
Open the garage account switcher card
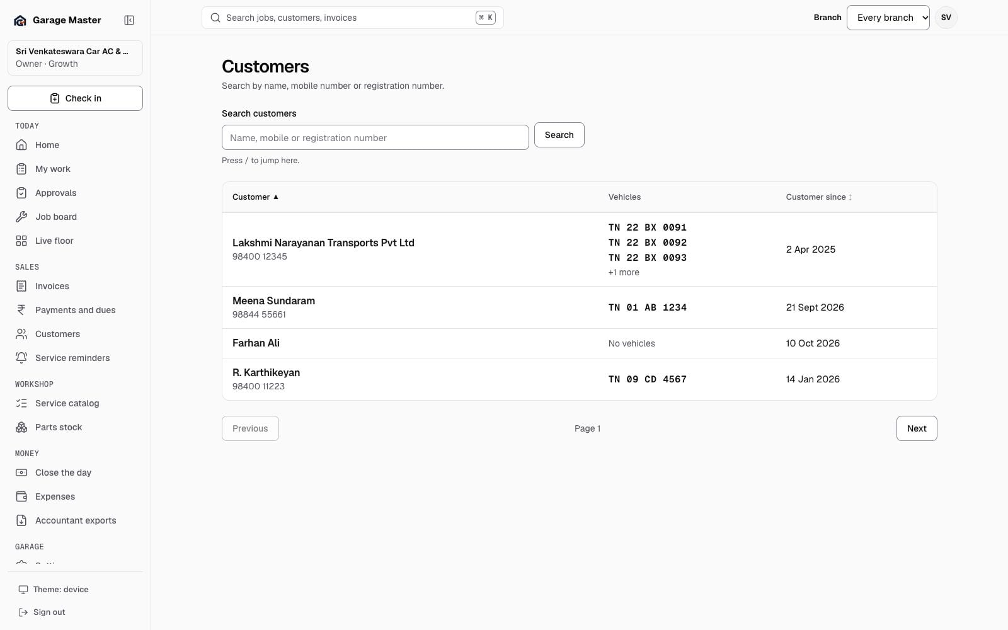pos(75,57)
